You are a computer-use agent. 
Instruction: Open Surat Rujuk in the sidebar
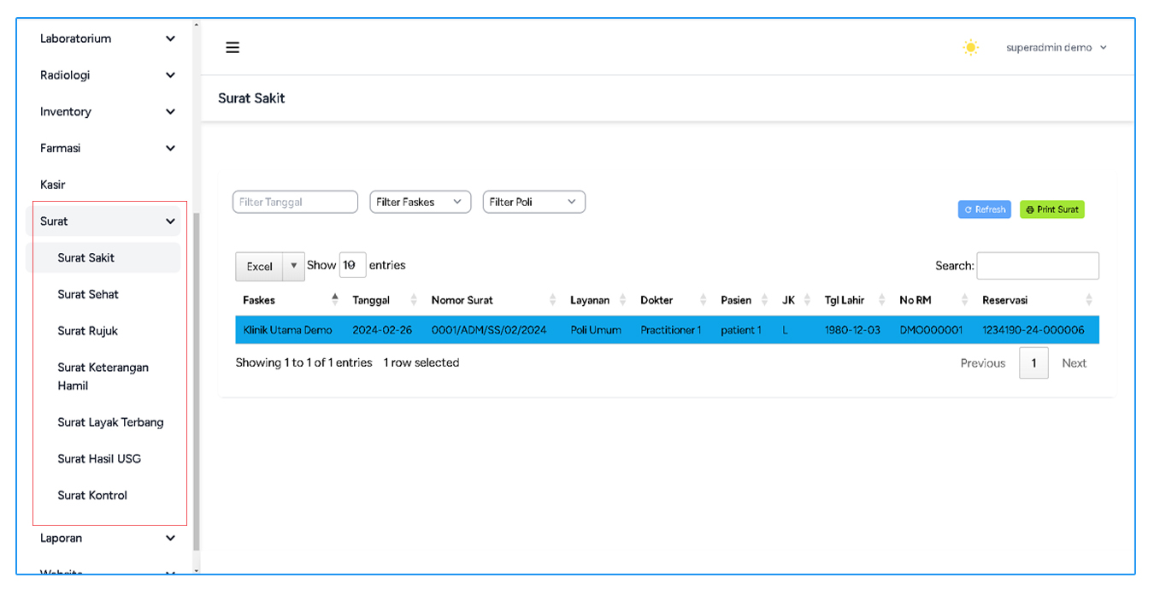(87, 331)
